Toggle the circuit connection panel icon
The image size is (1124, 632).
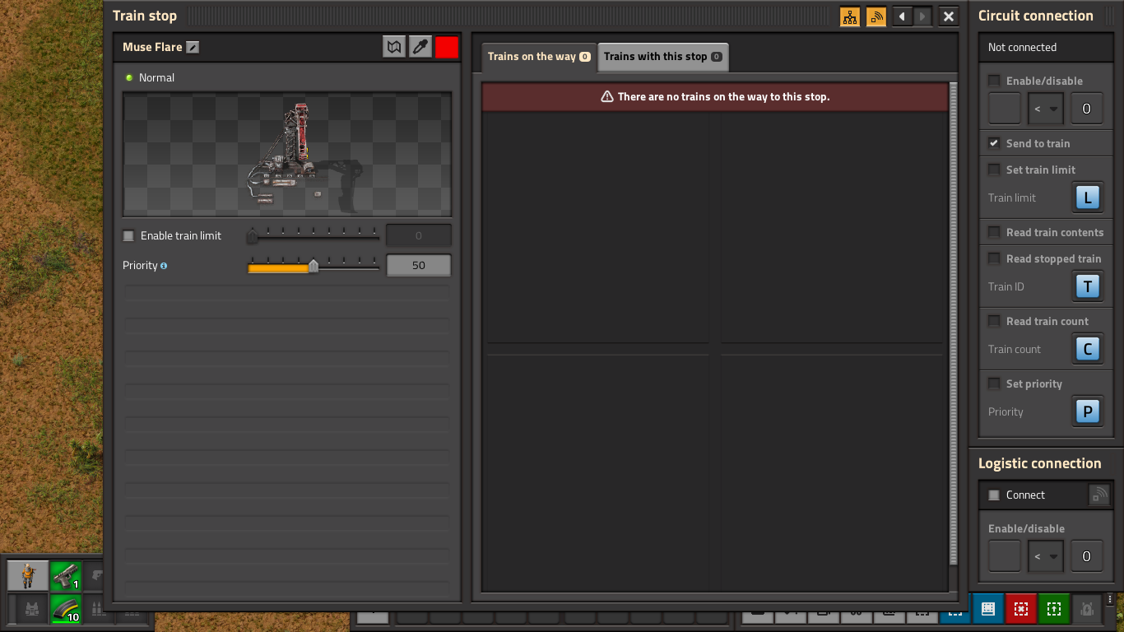click(x=850, y=16)
